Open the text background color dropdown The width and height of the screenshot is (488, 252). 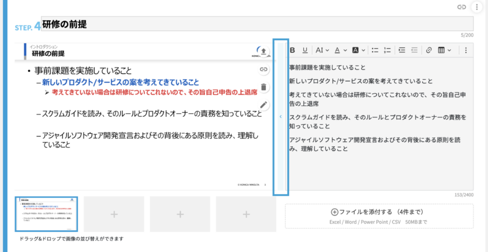(357, 50)
